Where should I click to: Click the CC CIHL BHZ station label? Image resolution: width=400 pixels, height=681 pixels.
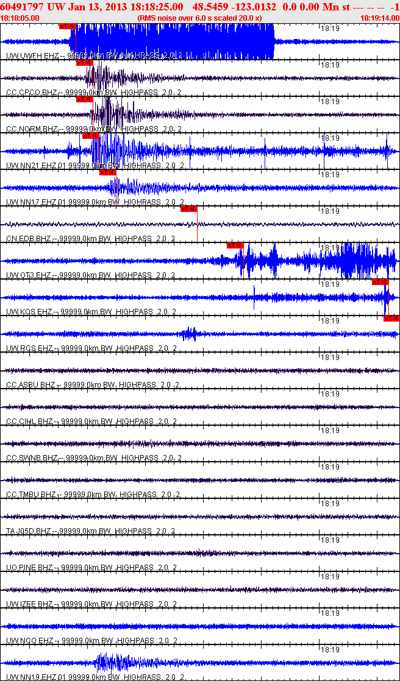tap(91, 422)
